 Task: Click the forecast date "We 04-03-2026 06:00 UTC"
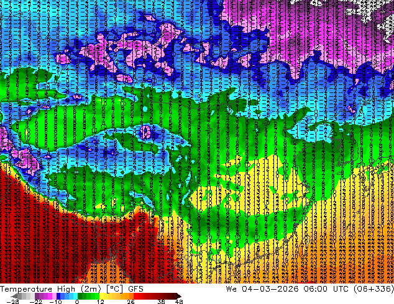pos(288,289)
